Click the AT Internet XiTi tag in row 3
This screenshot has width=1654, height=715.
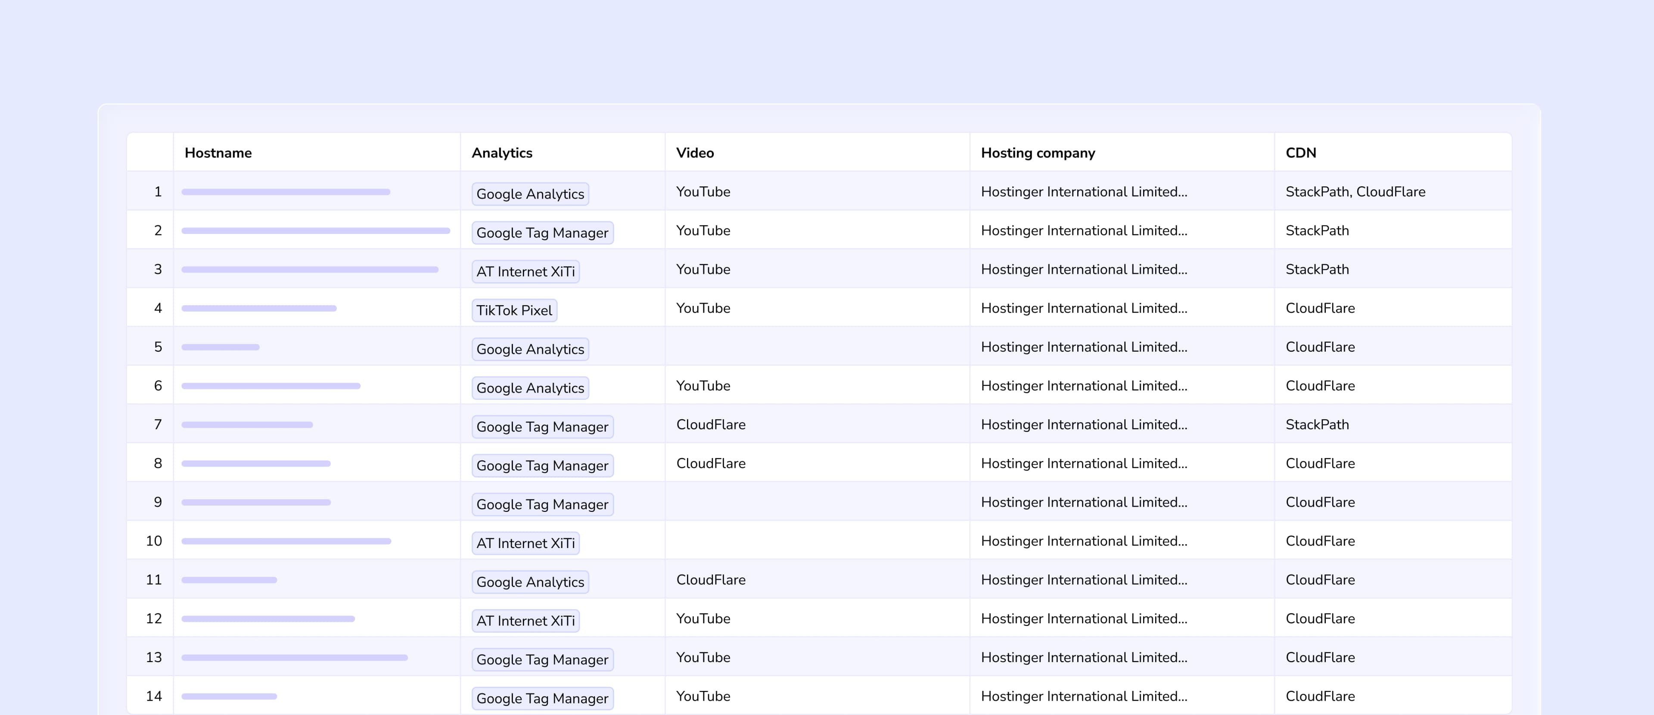click(525, 272)
